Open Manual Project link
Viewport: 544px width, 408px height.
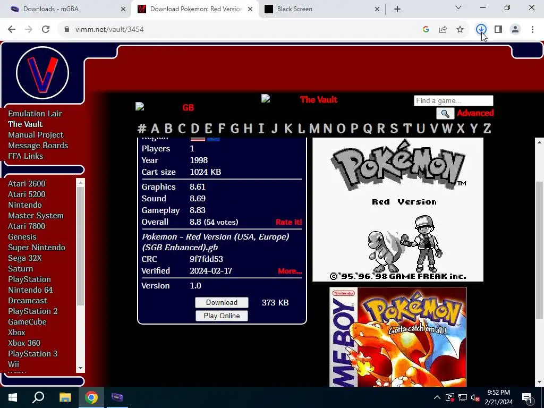point(36,134)
